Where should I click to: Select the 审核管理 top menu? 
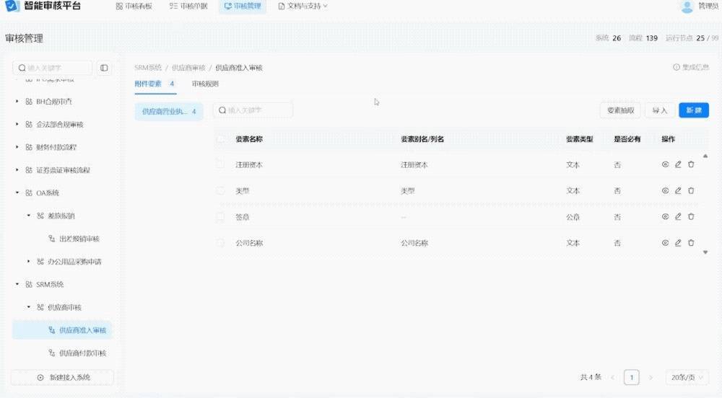click(x=242, y=6)
